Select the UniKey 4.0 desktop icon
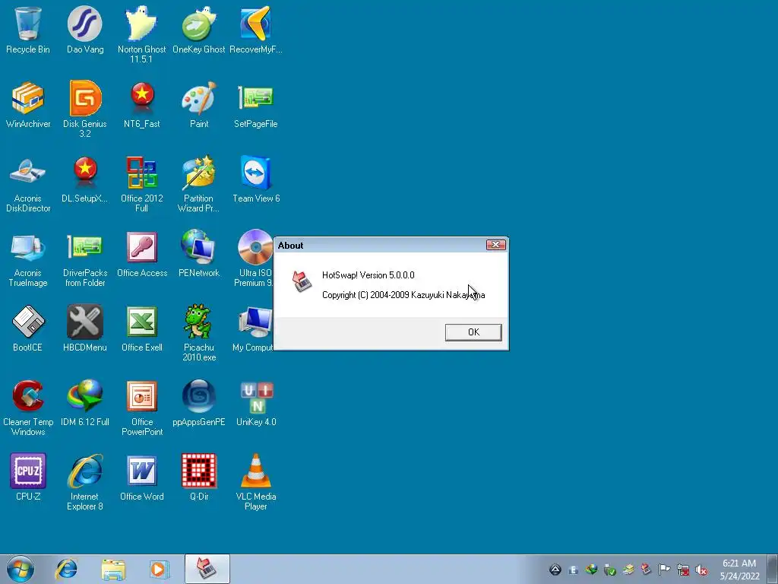The height and width of the screenshot is (584, 778). (256, 402)
